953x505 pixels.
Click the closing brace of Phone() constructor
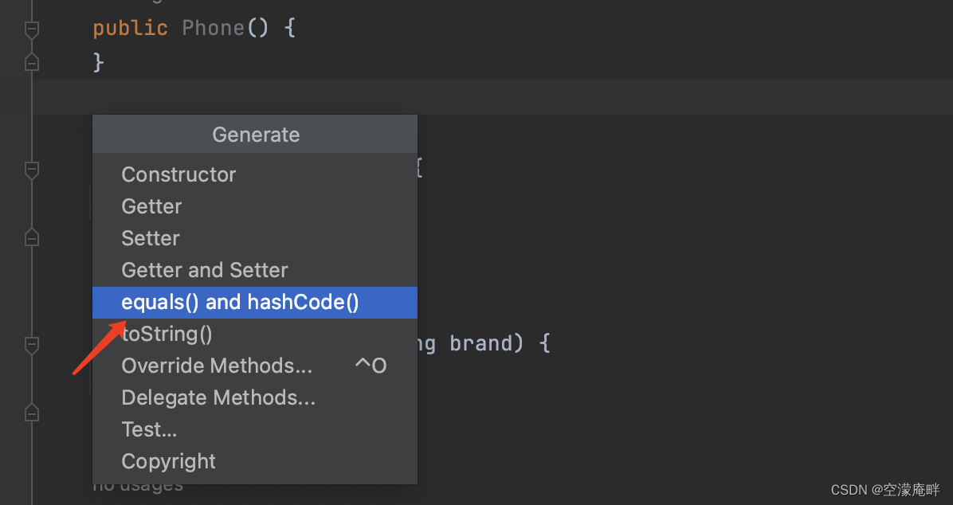click(x=97, y=60)
